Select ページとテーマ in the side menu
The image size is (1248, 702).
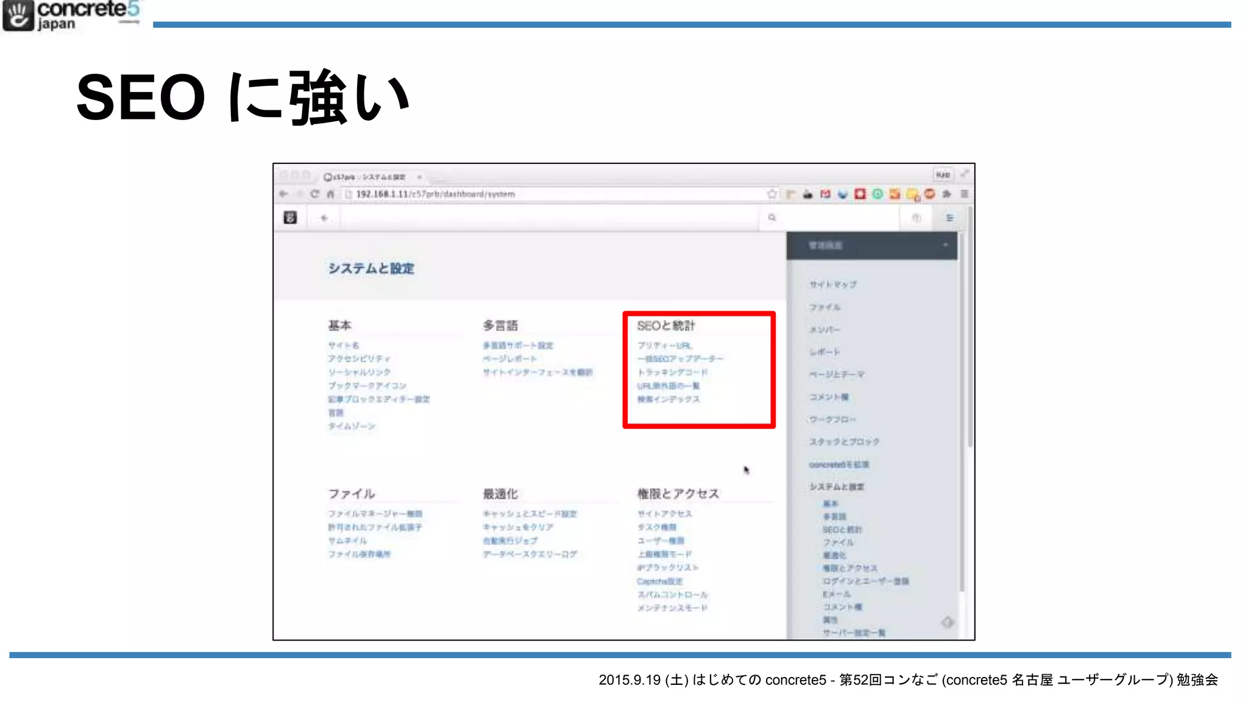pos(836,374)
